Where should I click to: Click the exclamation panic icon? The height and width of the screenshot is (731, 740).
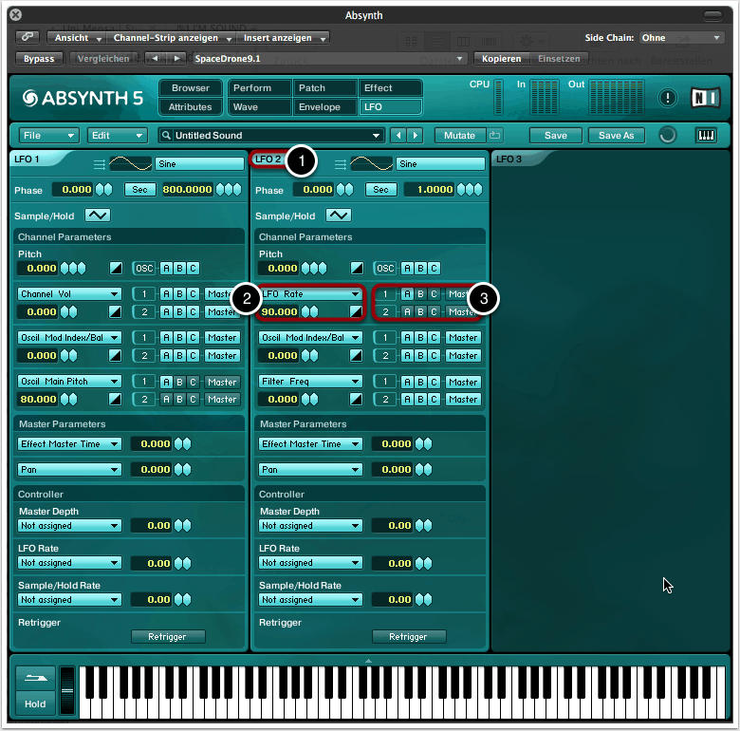[668, 97]
